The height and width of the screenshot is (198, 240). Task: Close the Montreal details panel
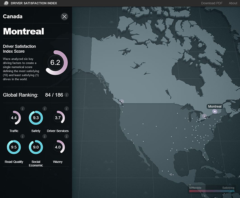[x=64, y=16]
